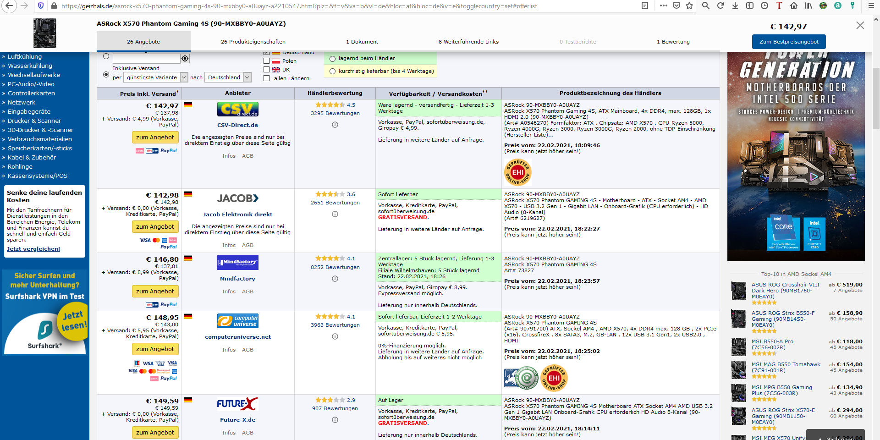Switch to '8 Weiterführende Links' tab
The image size is (880, 440).
pyautogui.click(x=468, y=42)
